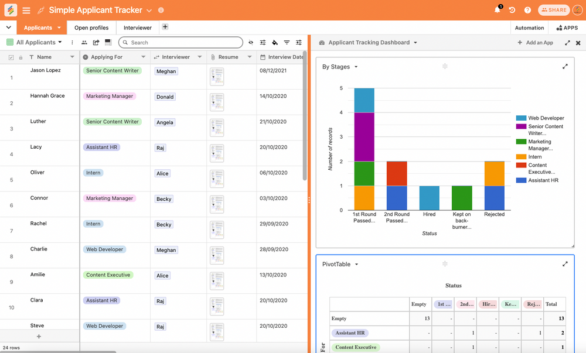Switch to the Open profiles tab
Viewport: 586px width, 353px height.
[x=91, y=27]
